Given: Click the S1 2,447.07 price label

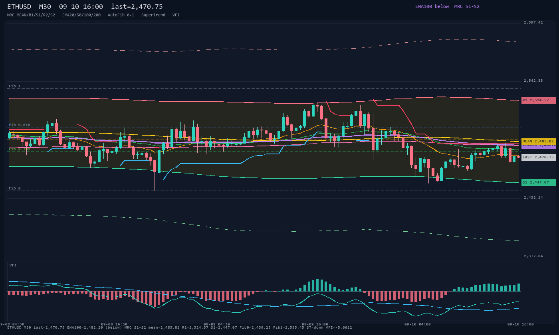Looking at the screenshot, I should click(539, 182).
